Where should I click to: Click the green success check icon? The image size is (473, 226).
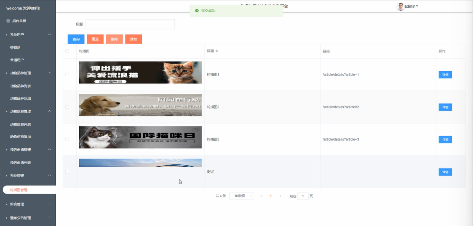(197, 11)
